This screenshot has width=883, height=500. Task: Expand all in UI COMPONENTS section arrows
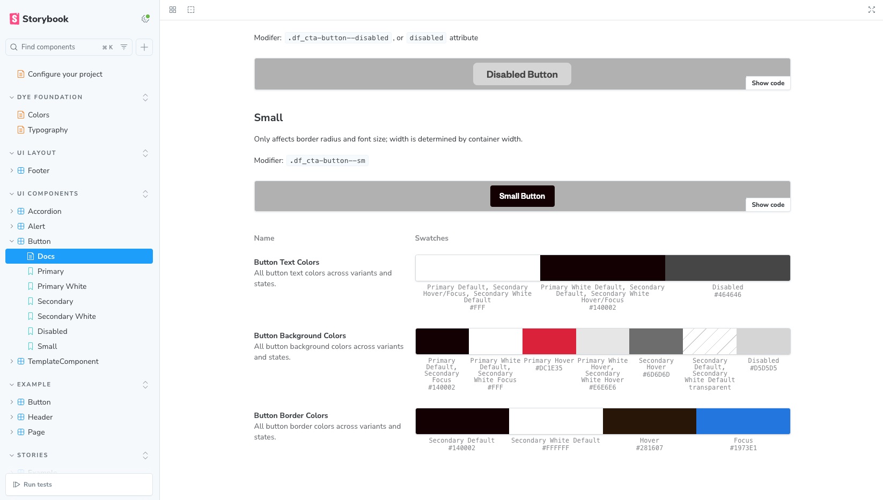tap(145, 194)
